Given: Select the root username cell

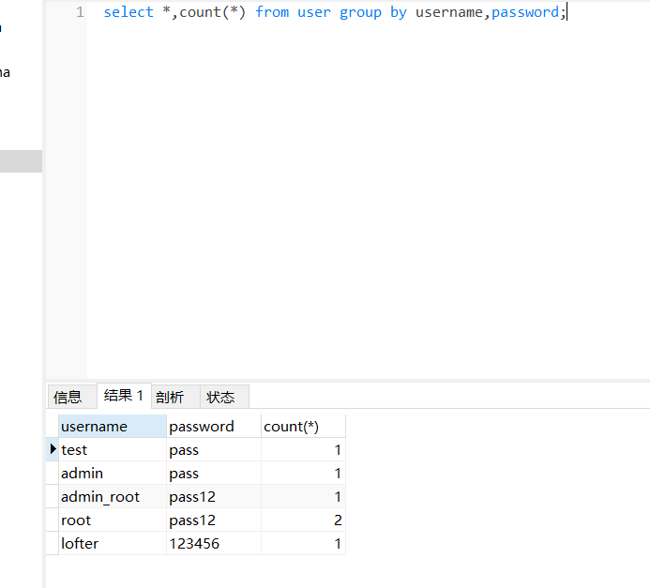Looking at the screenshot, I should 113,520.
